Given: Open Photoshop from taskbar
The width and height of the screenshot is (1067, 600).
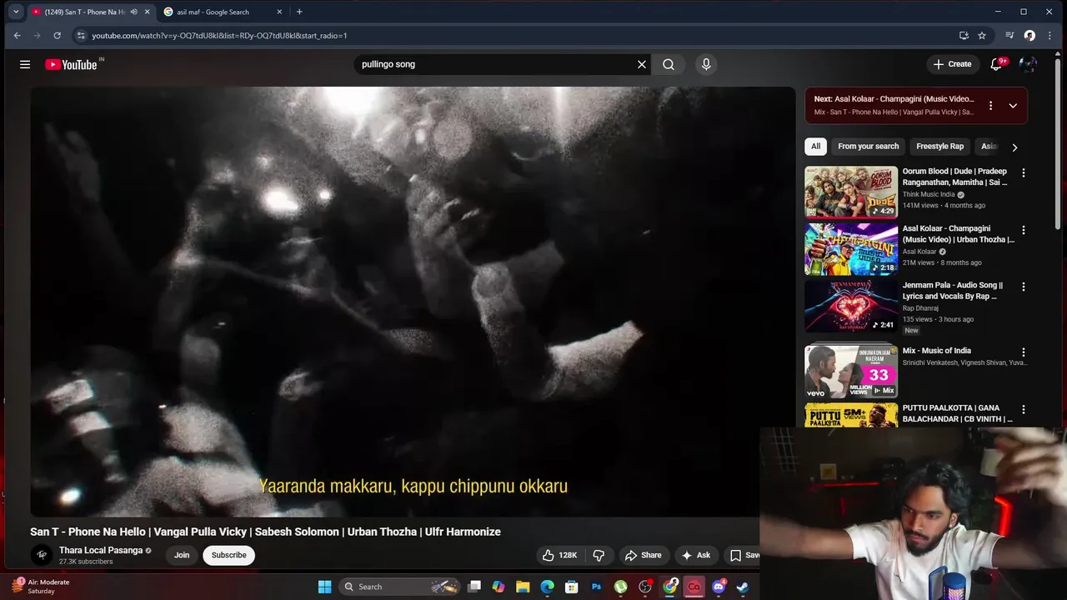Looking at the screenshot, I should pos(596,587).
